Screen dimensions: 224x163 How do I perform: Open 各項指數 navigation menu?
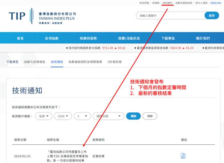point(52,38)
